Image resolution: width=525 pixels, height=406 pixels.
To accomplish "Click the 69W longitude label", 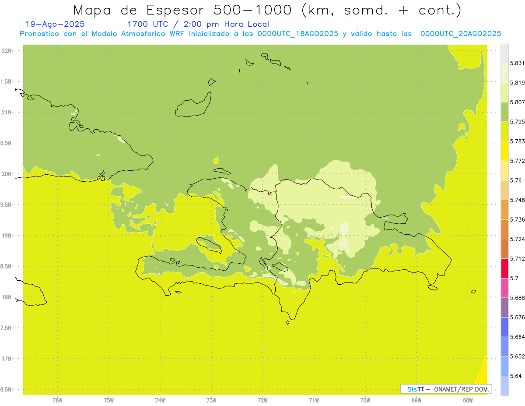I will [x=416, y=400].
